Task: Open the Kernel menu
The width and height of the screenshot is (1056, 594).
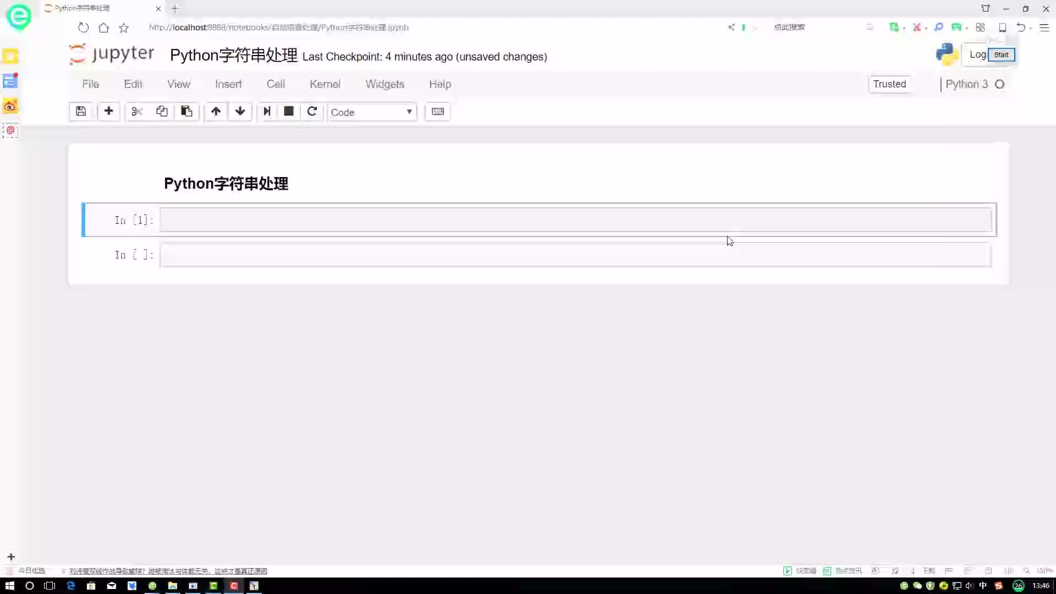Action: [325, 84]
